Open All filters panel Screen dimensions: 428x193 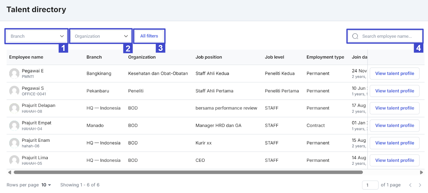pyautogui.click(x=149, y=36)
